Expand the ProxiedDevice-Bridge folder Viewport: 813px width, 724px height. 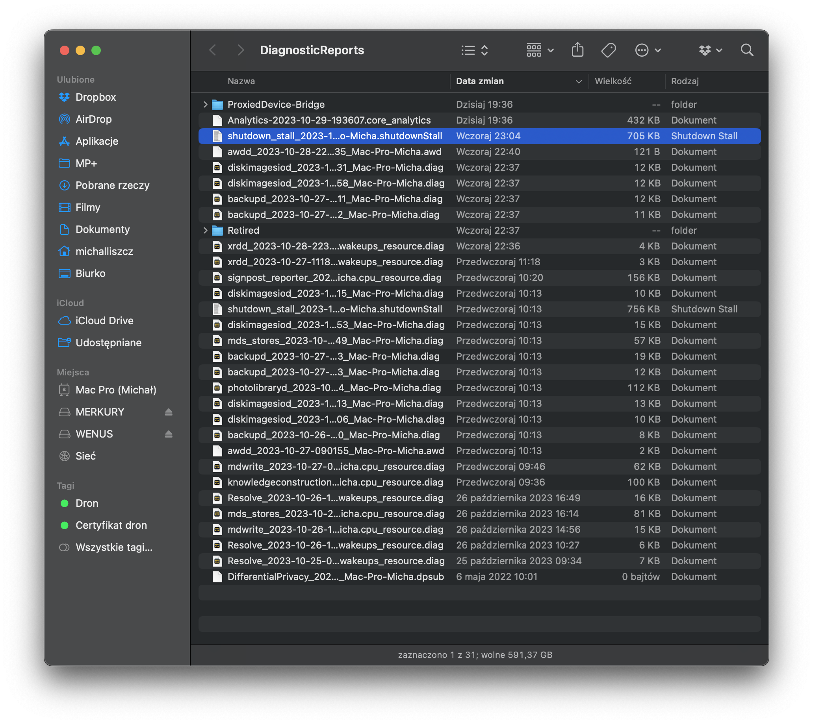coord(205,104)
